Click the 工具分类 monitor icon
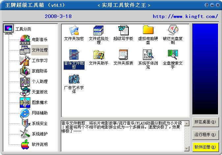Viewport: 222px width, 155px height. [9, 29]
